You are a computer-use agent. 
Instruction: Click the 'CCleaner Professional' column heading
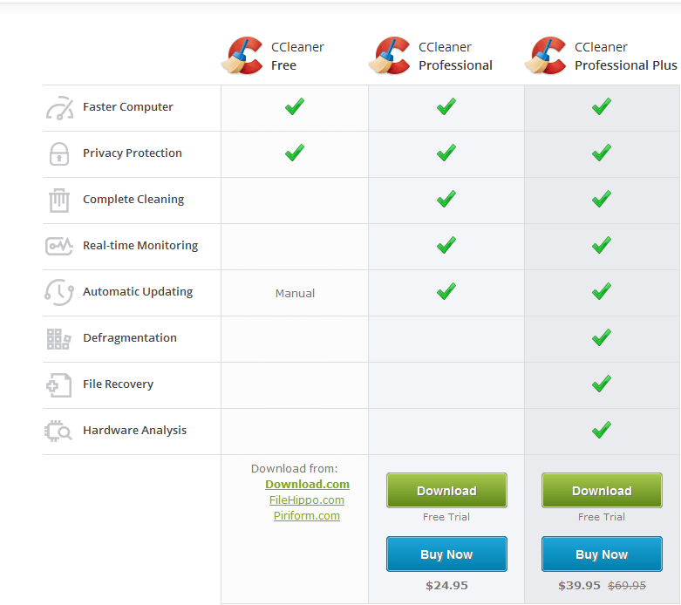[x=455, y=56]
